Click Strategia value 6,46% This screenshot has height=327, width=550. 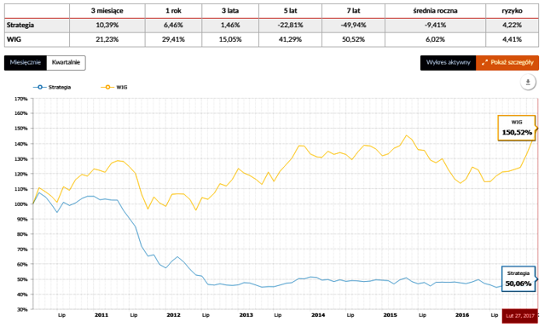point(173,26)
